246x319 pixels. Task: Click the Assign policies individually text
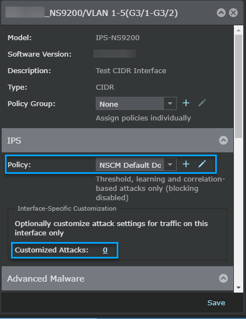coord(144,118)
